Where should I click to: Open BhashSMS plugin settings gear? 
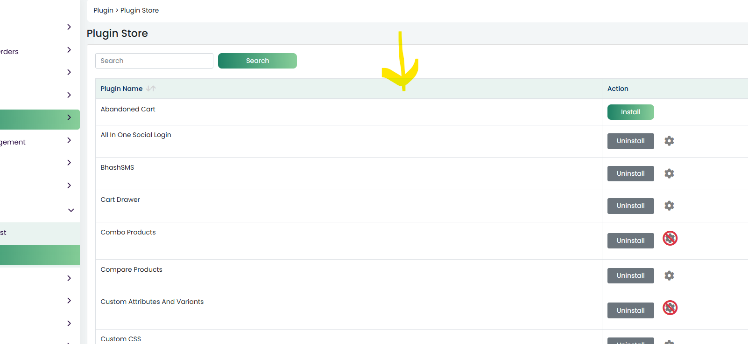tap(669, 173)
